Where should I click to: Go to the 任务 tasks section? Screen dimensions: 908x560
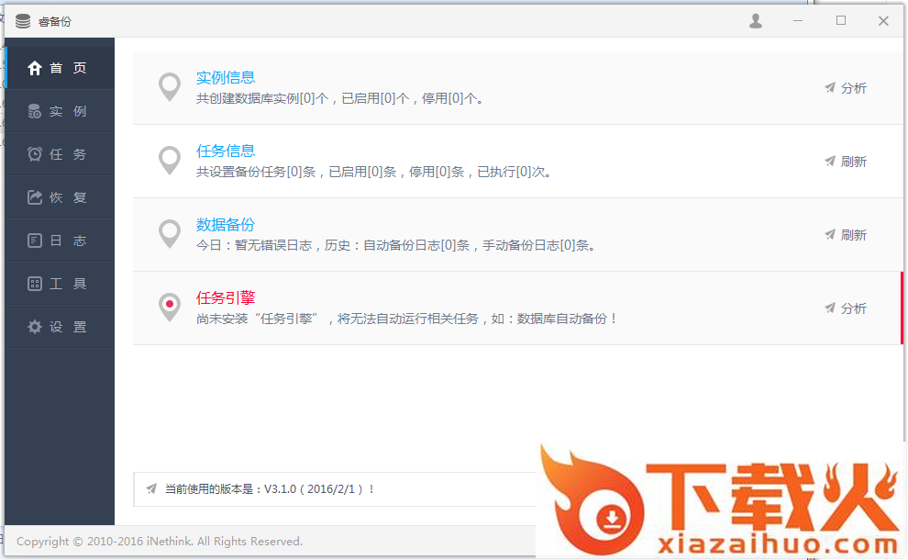click(59, 154)
